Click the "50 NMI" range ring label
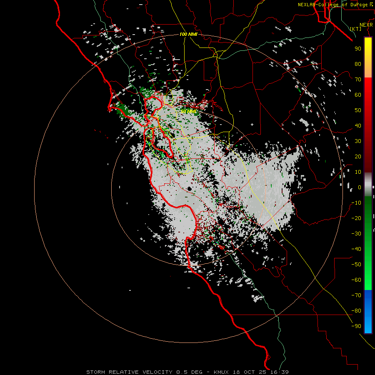The height and width of the screenshot is (375, 375). point(188,111)
